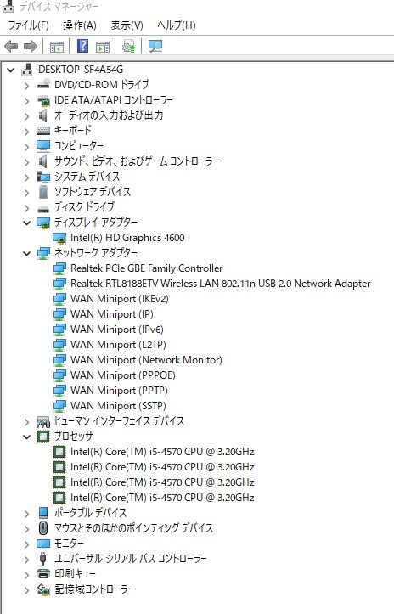The width and height of the screenshot is (394, 614).
Task: Expand the DVD/CD-ROM ドライブ node
Action: 26,86
